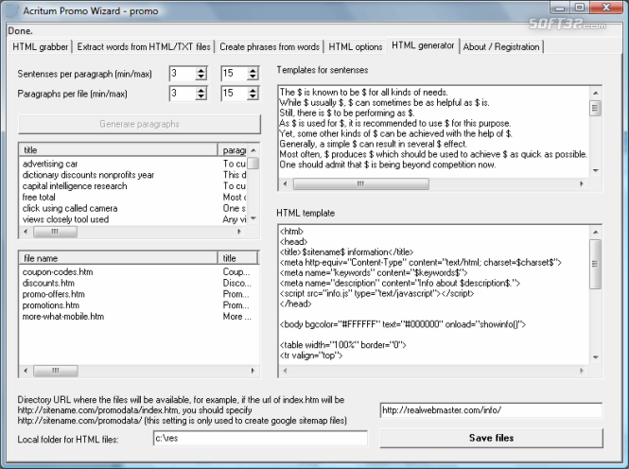Decrease sentences per paragraph maximum value
Image resolution: width=629 pixels, height=469 pixels.
253,77
